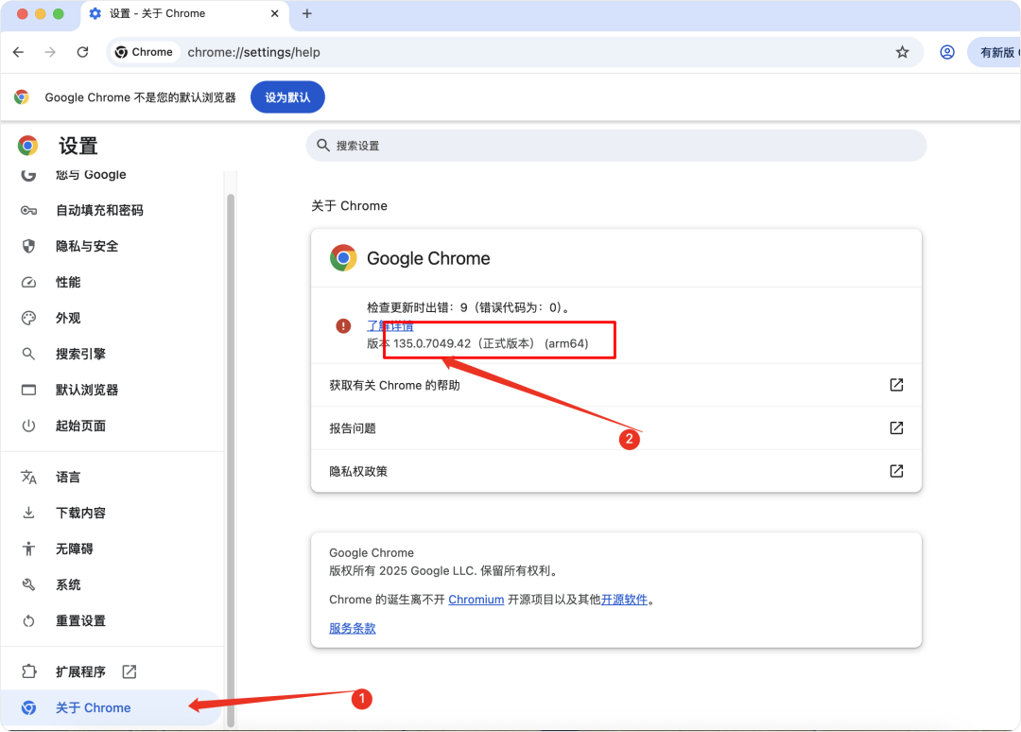Close the 设置 - 关于 Chrome tab
The width and height of the screenshot is (1021, 732).
click(275, 13)
